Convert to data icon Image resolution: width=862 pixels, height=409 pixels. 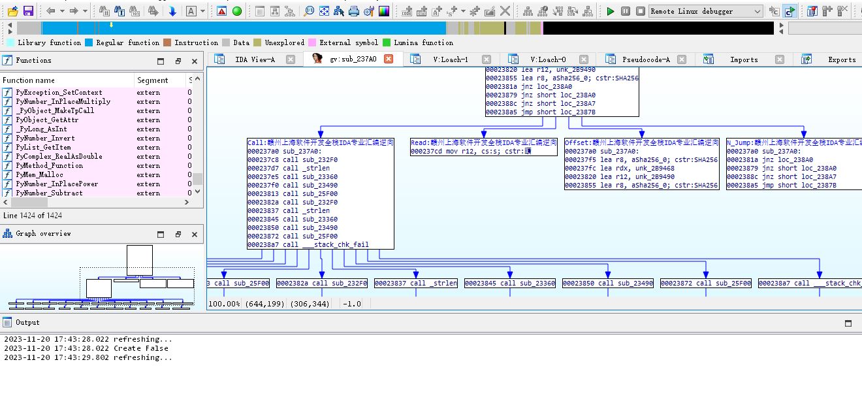tap(423, 11)
